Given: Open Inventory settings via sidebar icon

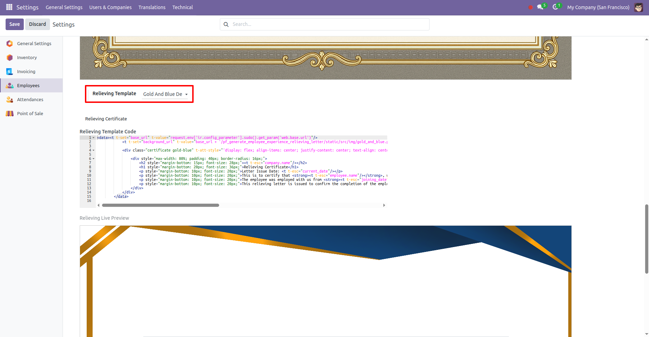Looking at the screenshot, I should (9, 57).
